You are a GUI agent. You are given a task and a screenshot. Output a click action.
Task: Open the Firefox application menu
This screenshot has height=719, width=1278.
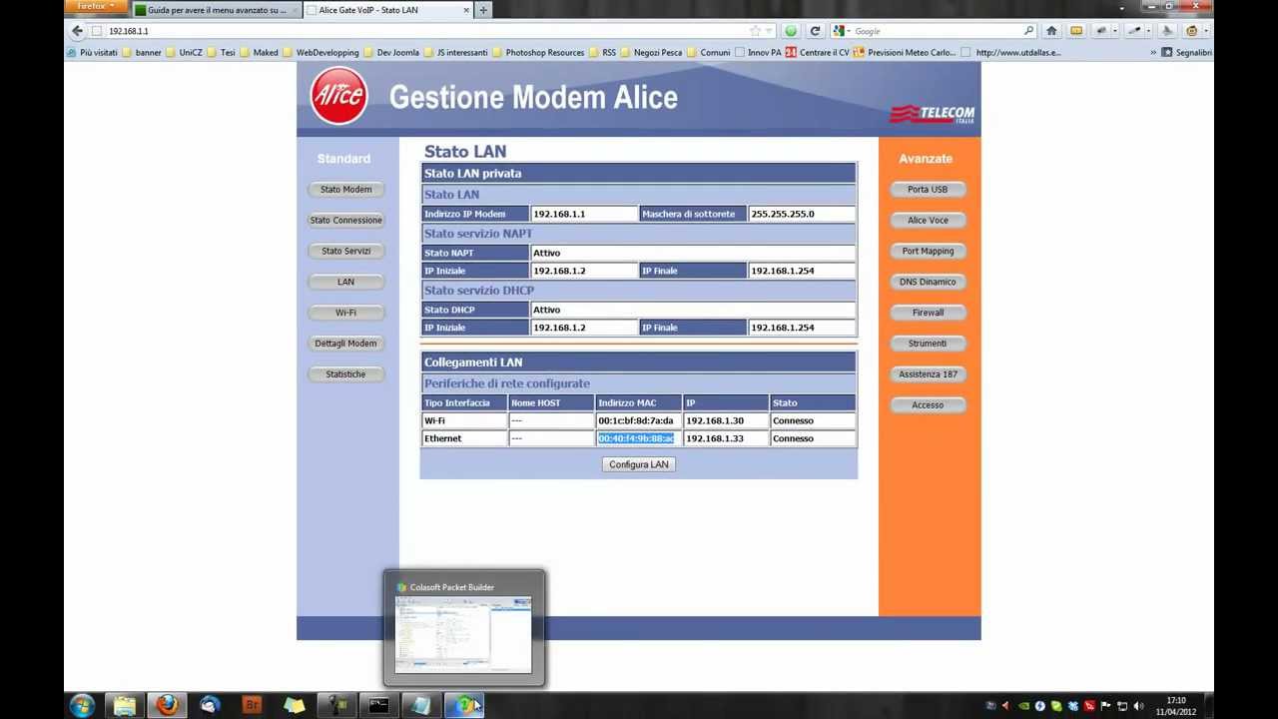[x=97, y=7]
